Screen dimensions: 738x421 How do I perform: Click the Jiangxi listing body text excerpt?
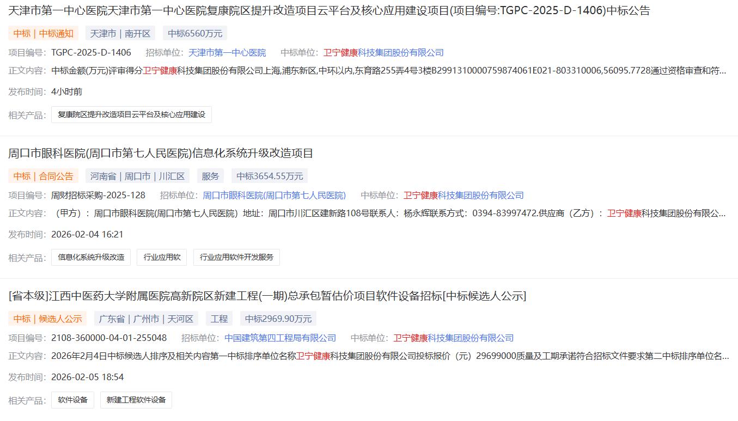[x=390, y=356]
